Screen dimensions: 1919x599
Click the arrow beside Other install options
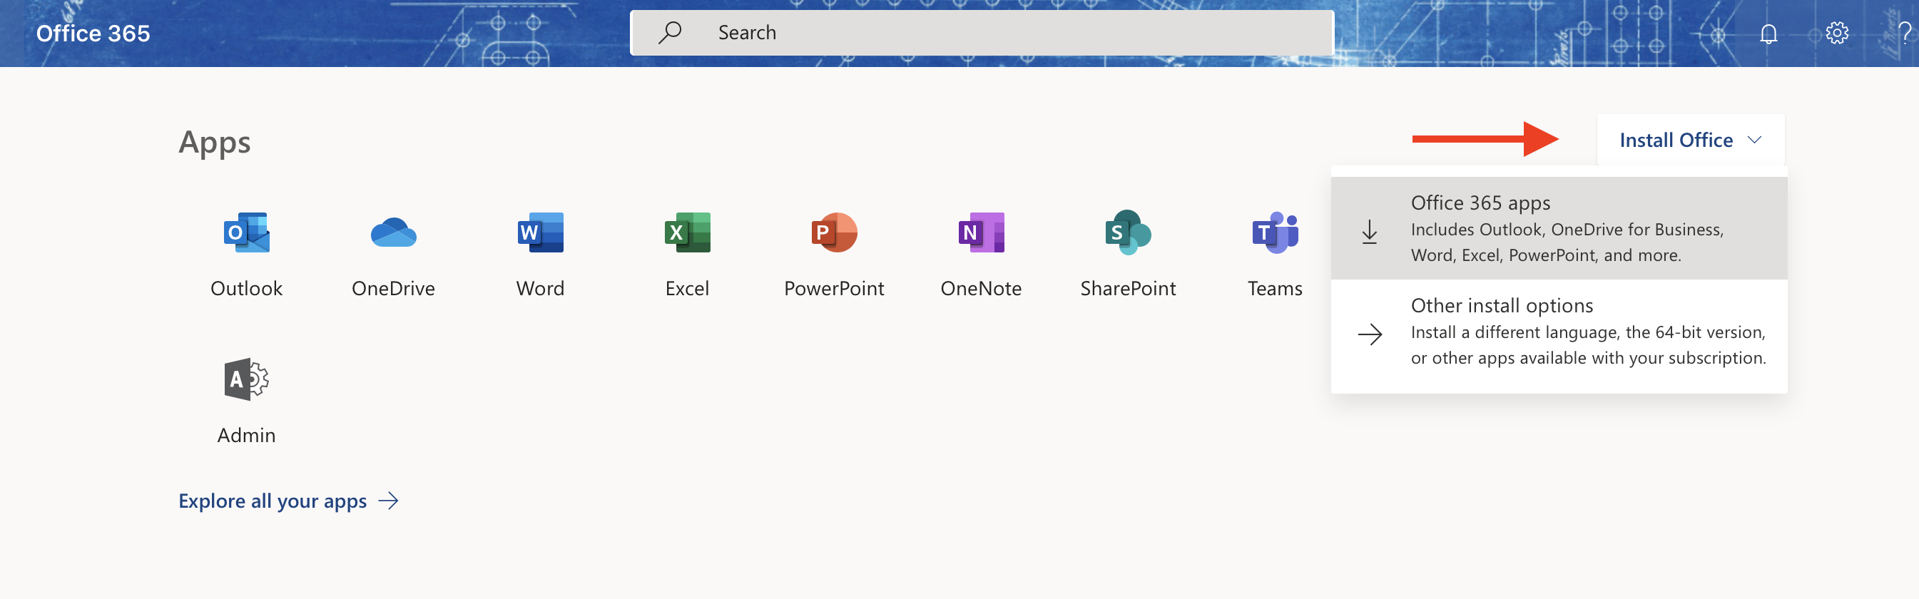1369,334
